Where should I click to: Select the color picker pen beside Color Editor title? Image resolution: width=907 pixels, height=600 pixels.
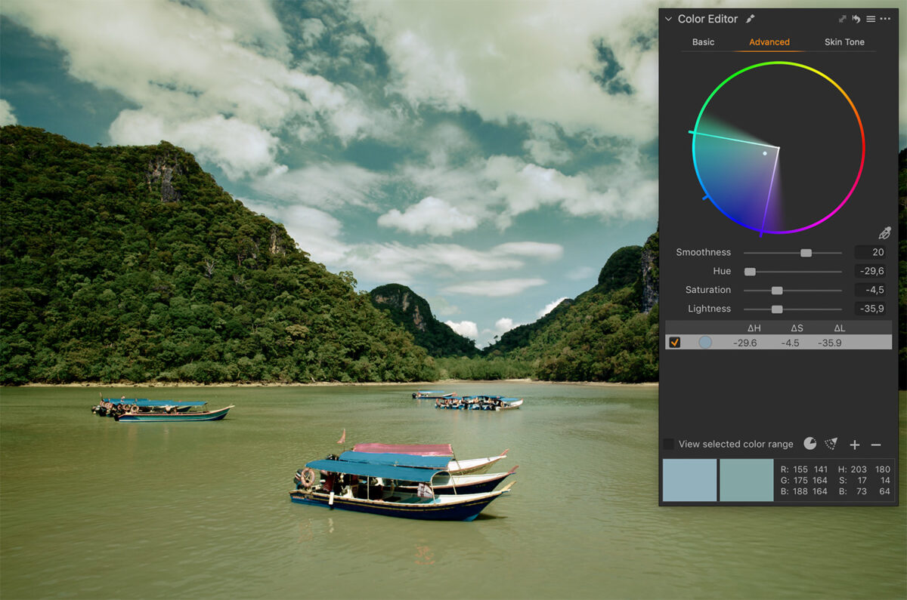coord(749,19)
